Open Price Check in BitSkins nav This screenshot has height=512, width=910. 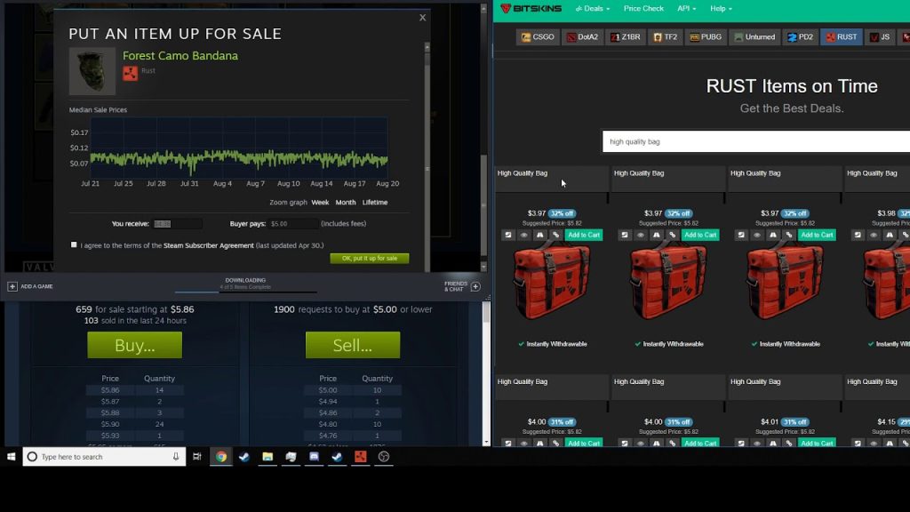[x=643, y=9]
